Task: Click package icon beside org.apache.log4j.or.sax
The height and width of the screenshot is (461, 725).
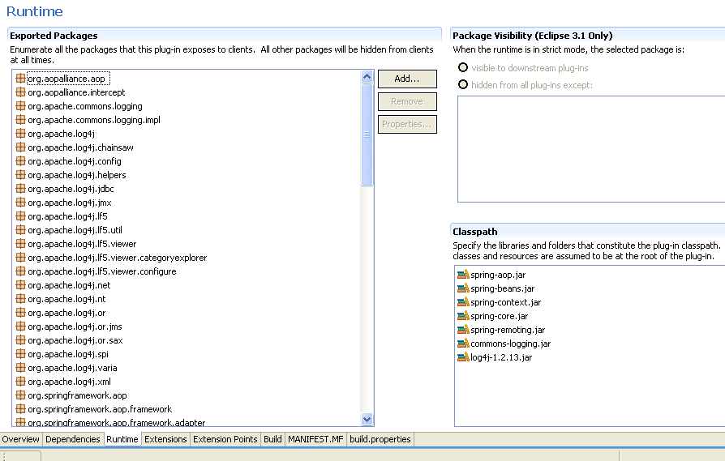Action: tap(20, 340)
